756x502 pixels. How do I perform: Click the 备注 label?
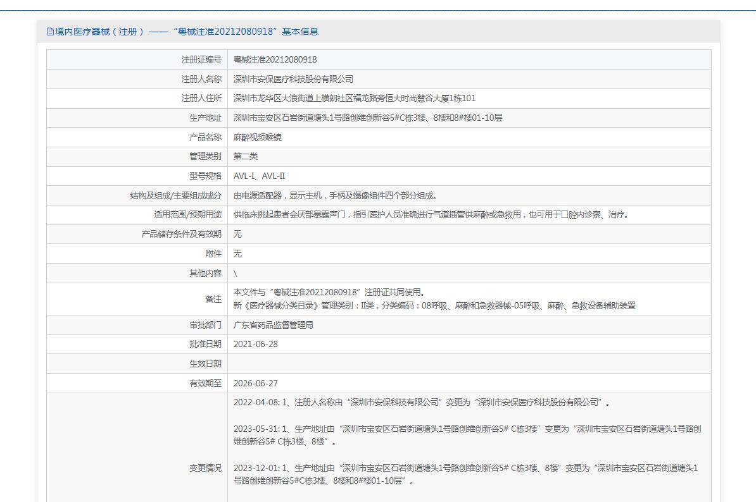tap(213, 300)
